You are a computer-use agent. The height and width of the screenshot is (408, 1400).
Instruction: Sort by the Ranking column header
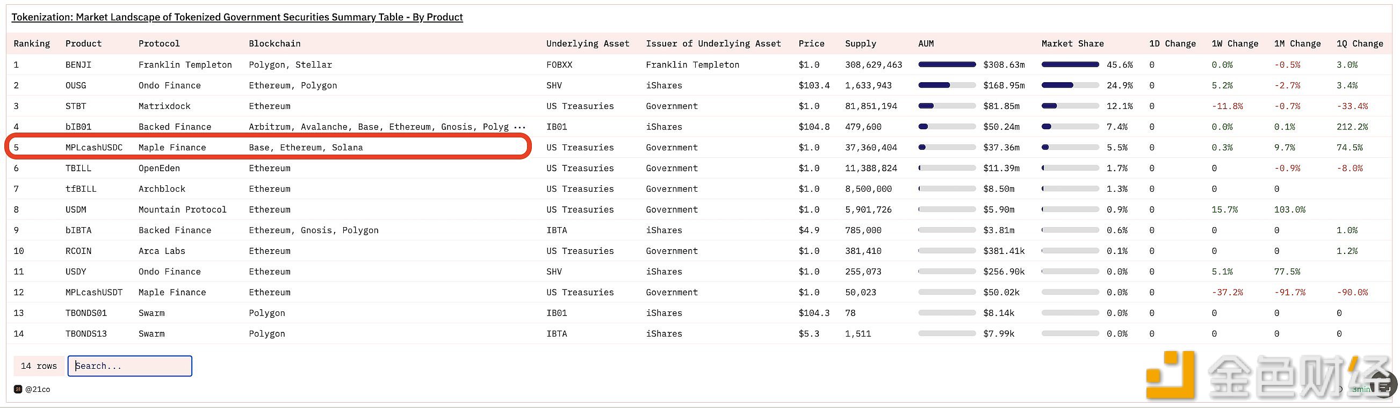(32, 43)
